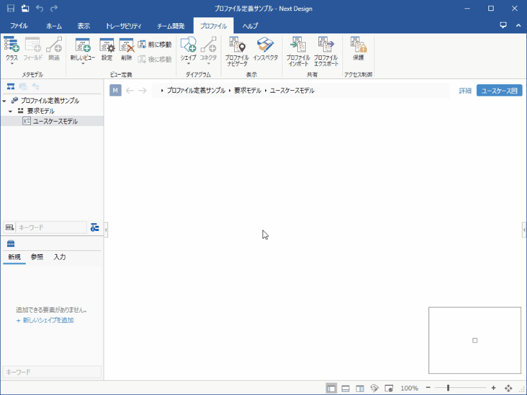Click the ユースケース図 view button

[x=499, y=91]
